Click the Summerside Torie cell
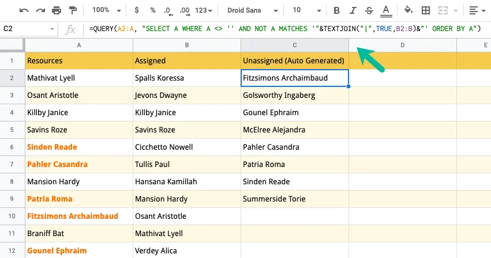Viewport: 491px width, 258px height. point(295,199)
